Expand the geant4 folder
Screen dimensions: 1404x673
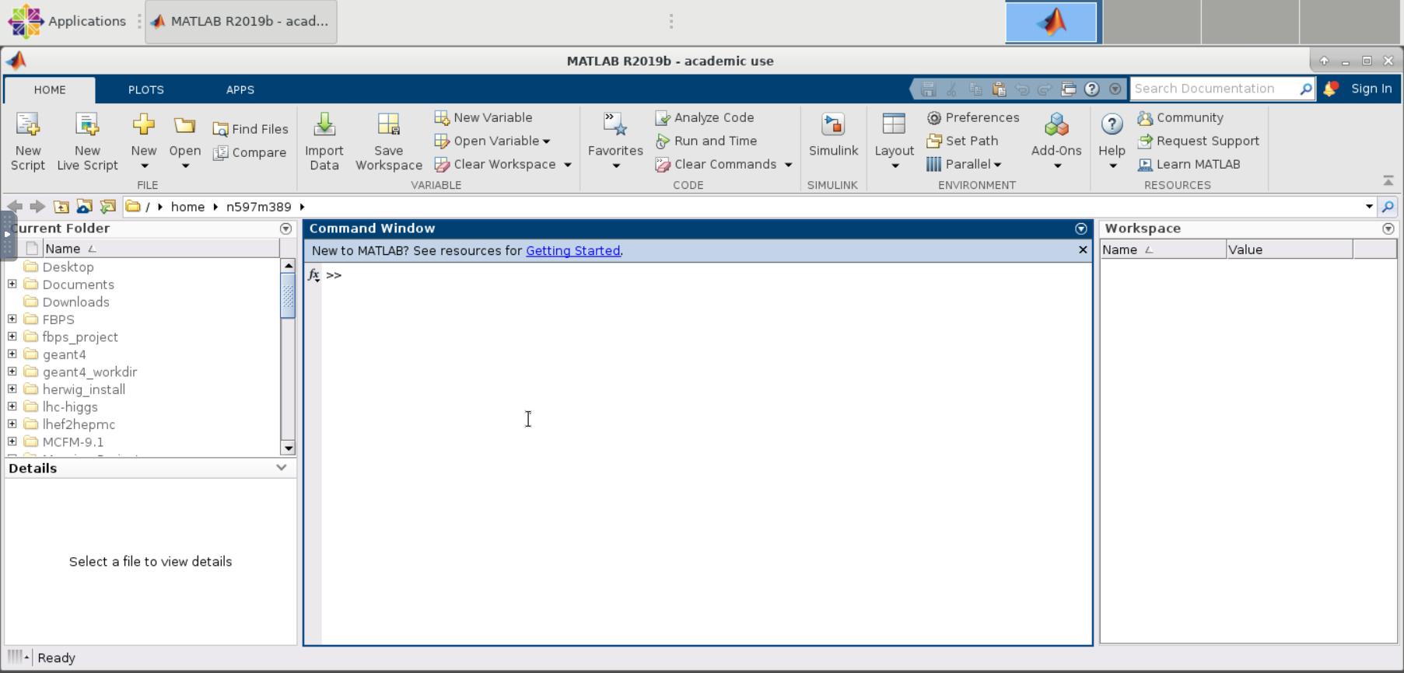click(x=12, y=354)
